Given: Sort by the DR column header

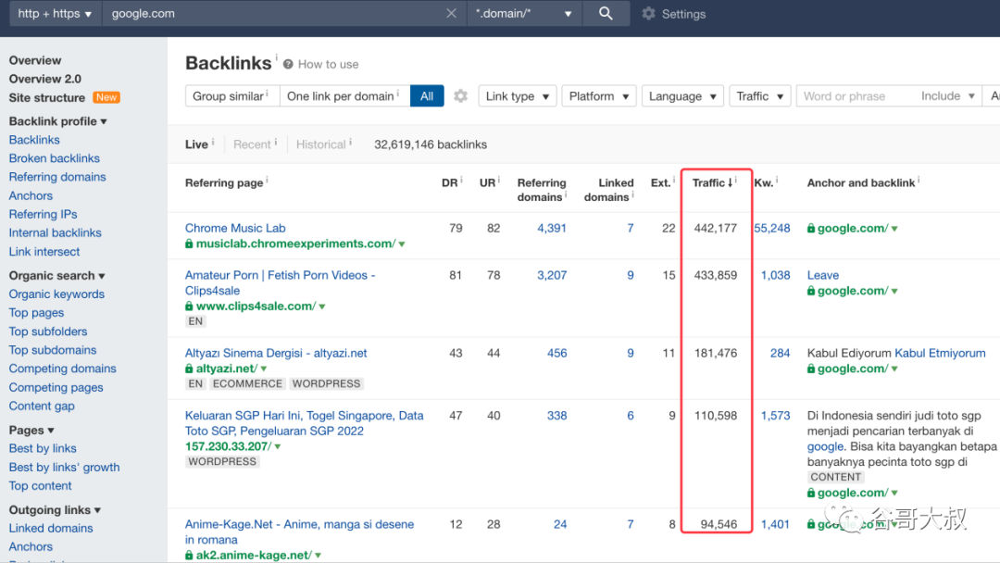Looking at the screenshot, I should click(x=450, y=183).
